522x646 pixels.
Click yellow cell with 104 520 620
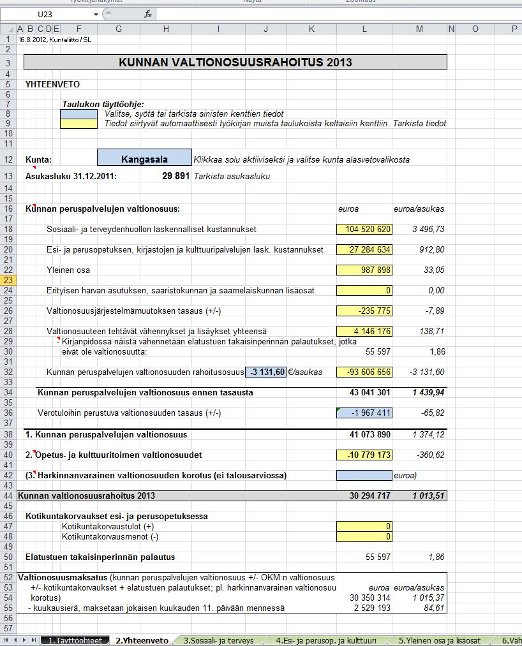(x=364, y=229)
